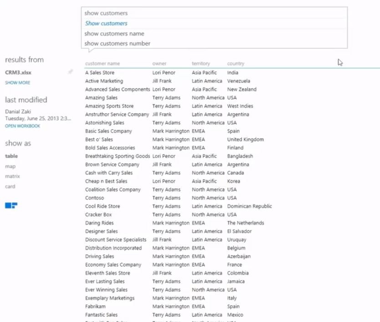
Task: Click the 'A Sales Store' customer entry
Action: coord(100,73)
